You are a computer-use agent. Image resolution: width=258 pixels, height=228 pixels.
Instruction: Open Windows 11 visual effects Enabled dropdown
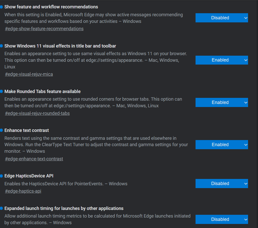[222, 60]
